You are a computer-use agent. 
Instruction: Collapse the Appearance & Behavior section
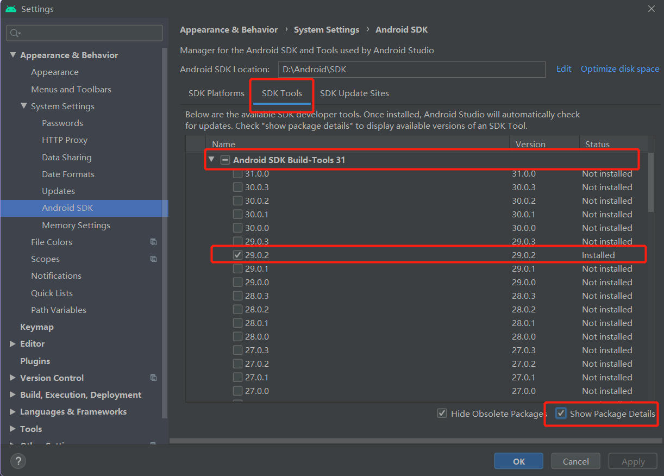[13, 55]
